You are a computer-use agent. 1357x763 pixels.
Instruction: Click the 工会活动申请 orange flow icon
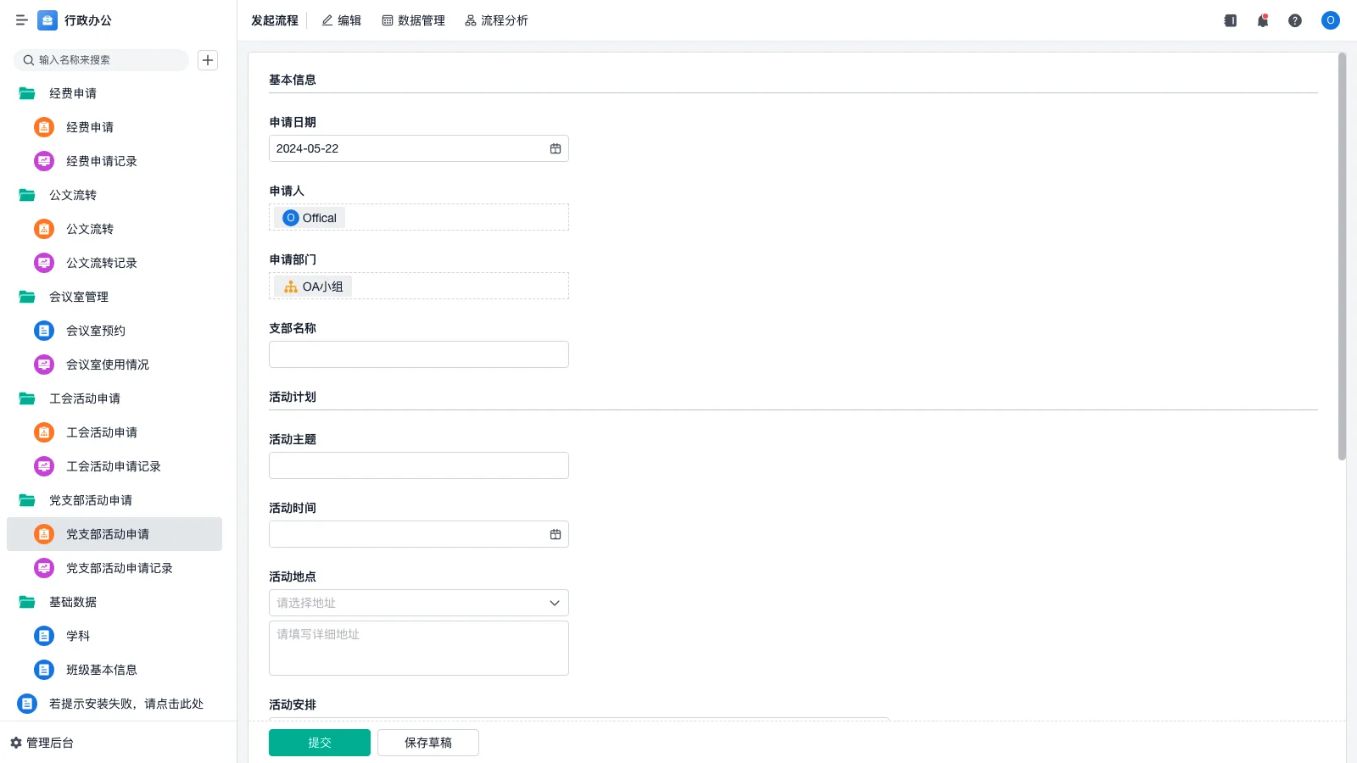(44, 432)
